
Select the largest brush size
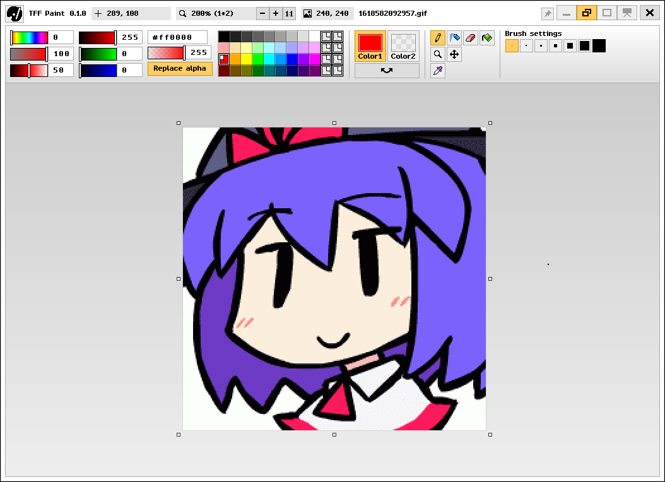tap(599, 46)
